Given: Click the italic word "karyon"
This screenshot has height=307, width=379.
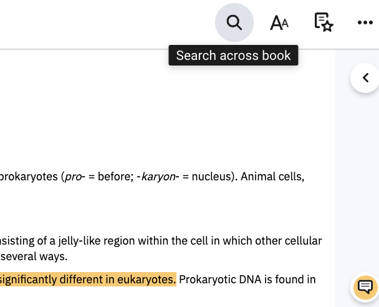Looking at the screenshot, I should pos(158,177).
